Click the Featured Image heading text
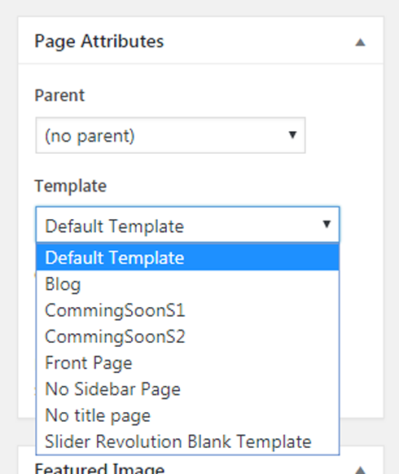This screenshot has width=399, height=474. [x=99, y=469]
